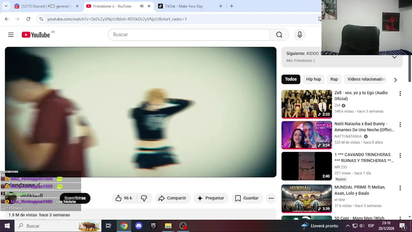This screenshot has width=412, height=232.
Task: Open options menu for MUNDIAL PRIME video
Action: coord(400,188)
